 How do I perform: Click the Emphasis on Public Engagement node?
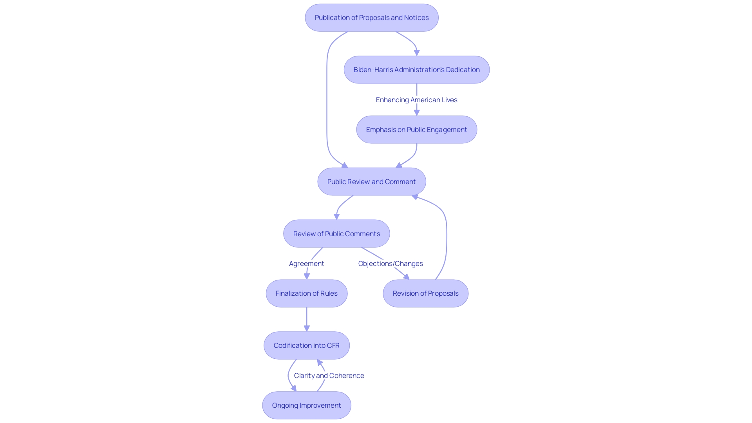click(x=416, y=130)
